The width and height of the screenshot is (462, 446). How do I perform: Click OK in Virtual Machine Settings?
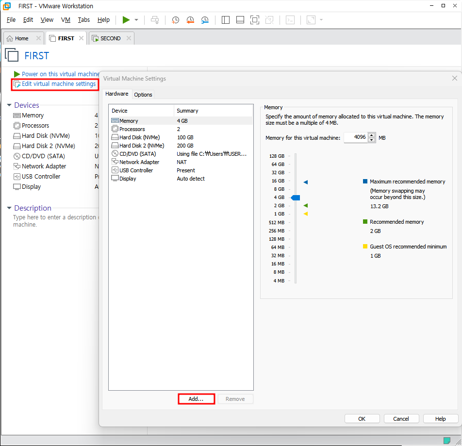(x=362, y=419)
